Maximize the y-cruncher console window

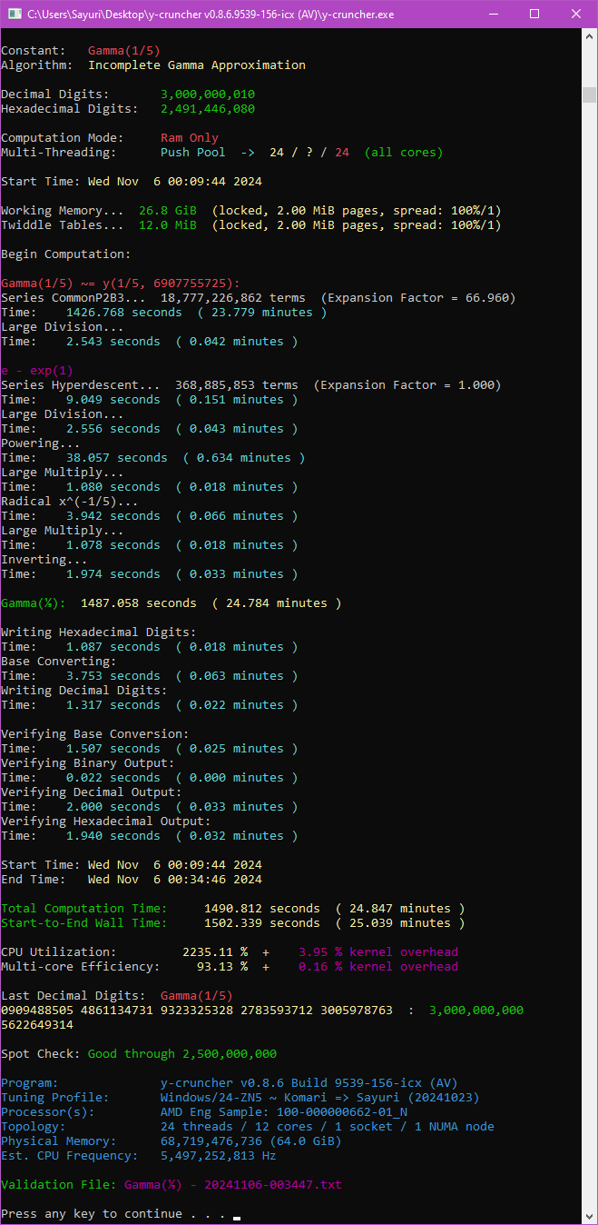pos(534,14)
